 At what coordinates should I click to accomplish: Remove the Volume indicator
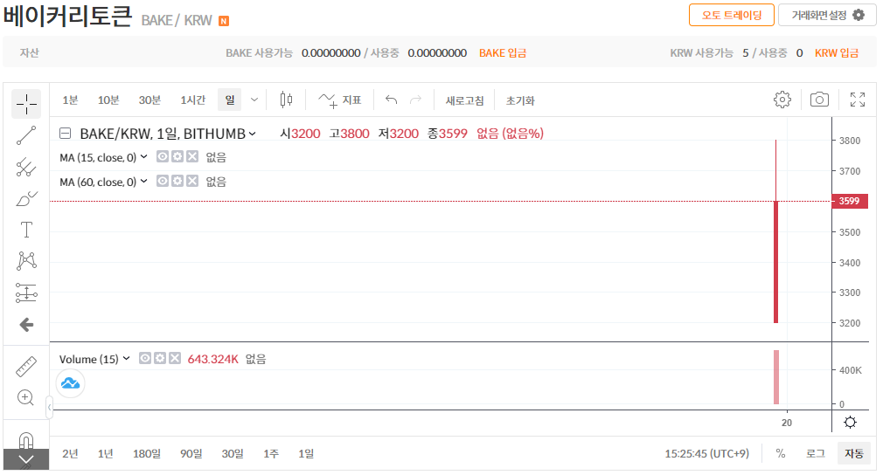pos(175,359)
